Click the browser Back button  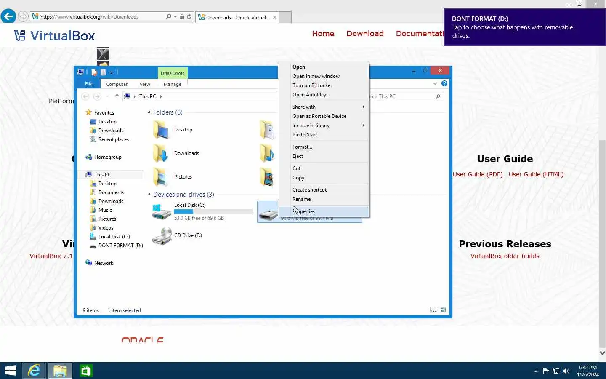coord(8,16)
